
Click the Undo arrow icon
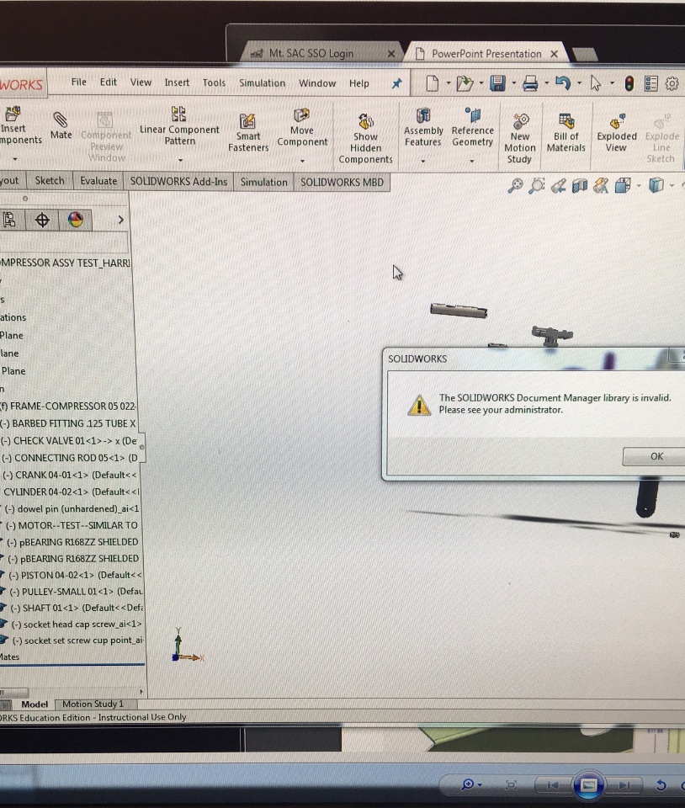[x=562, y=83]
